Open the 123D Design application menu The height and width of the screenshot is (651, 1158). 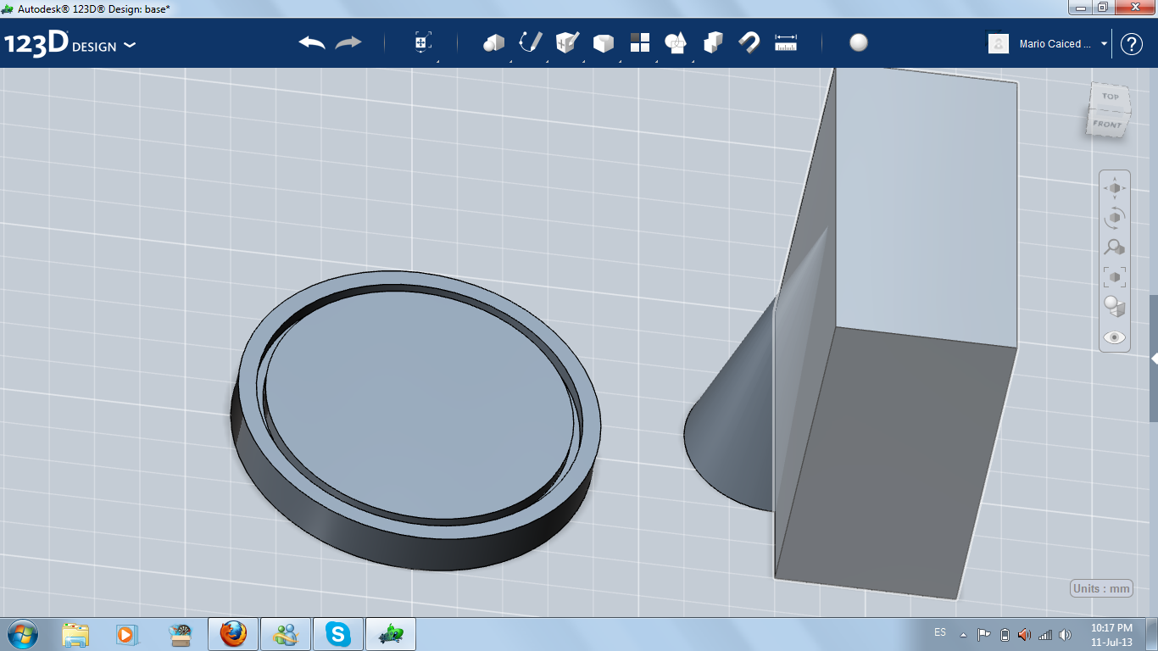pyautogui.click(x=70, y=44)
